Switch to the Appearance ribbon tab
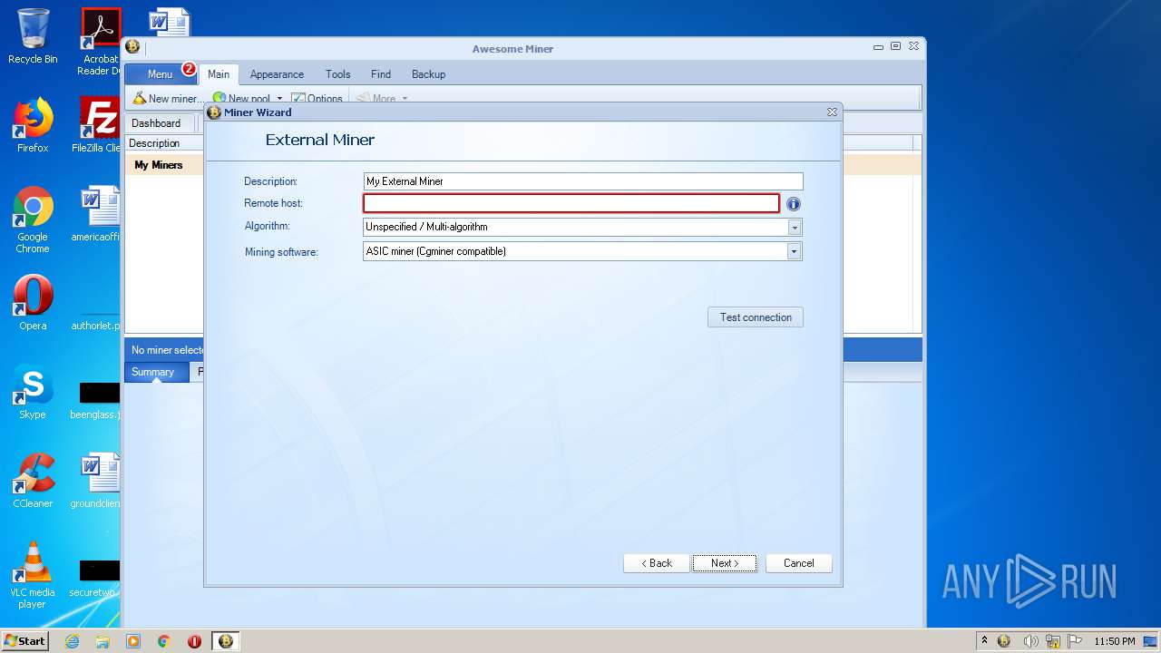Viewport: 1161px width, 653px height. [x=277, y=74]
